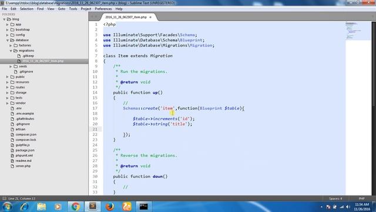Collapse the database folder

[8, 41]
